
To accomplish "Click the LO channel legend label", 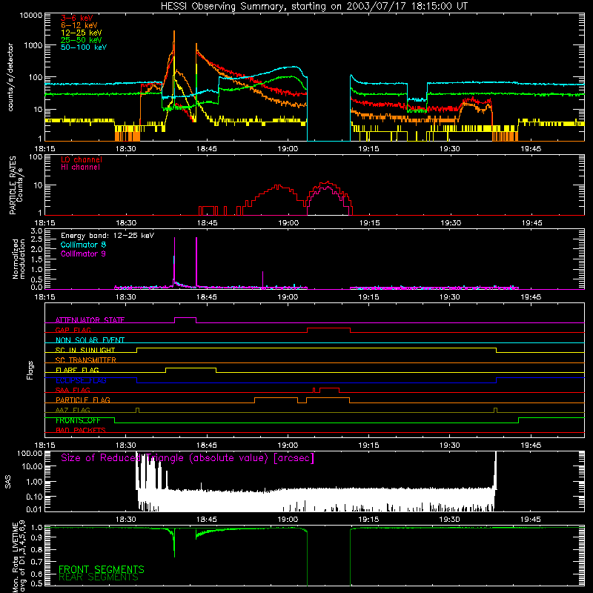I will pos(82,159).
